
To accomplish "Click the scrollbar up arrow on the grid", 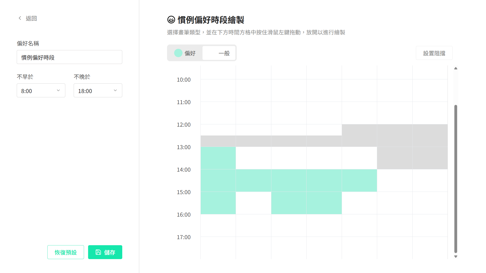I will [456, 68].
